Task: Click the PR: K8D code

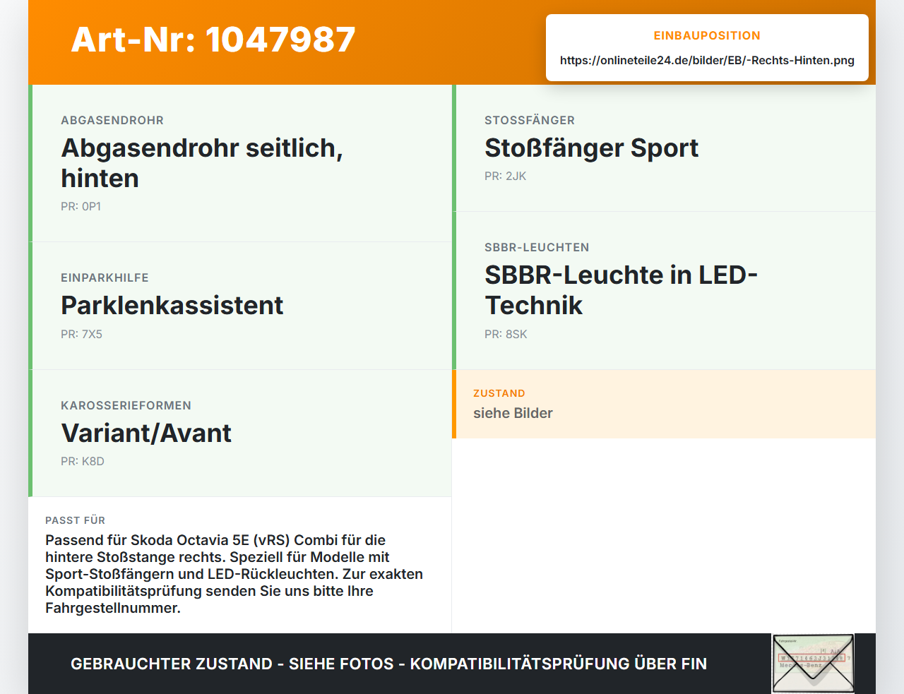Action: pyautogui.click(x=83, y=462)
